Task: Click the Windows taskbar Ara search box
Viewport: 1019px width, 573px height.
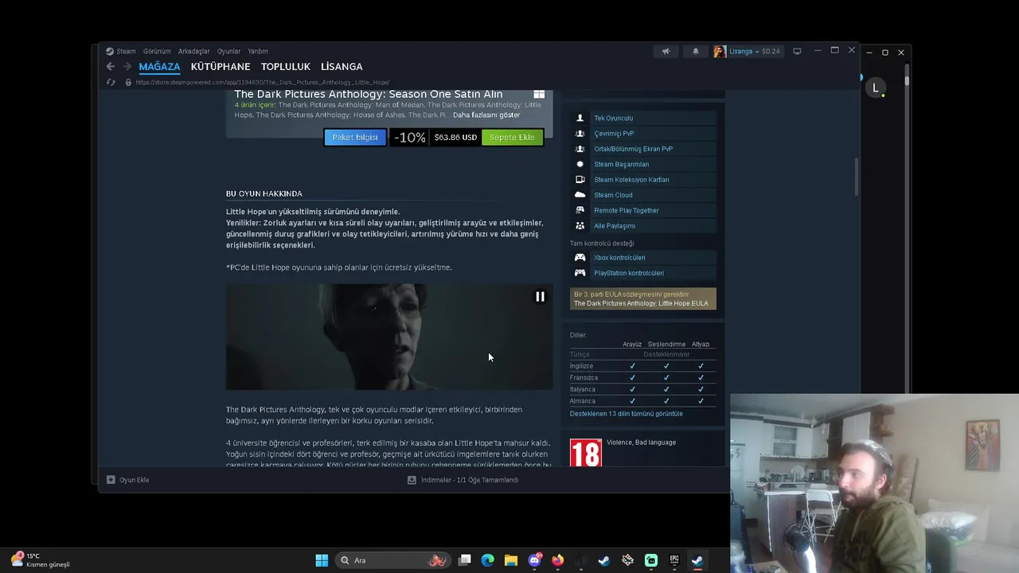Action: [392, 560]
